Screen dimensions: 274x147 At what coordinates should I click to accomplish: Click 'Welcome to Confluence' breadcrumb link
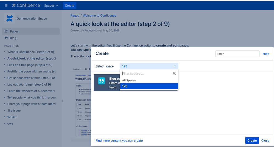point(99,16)
